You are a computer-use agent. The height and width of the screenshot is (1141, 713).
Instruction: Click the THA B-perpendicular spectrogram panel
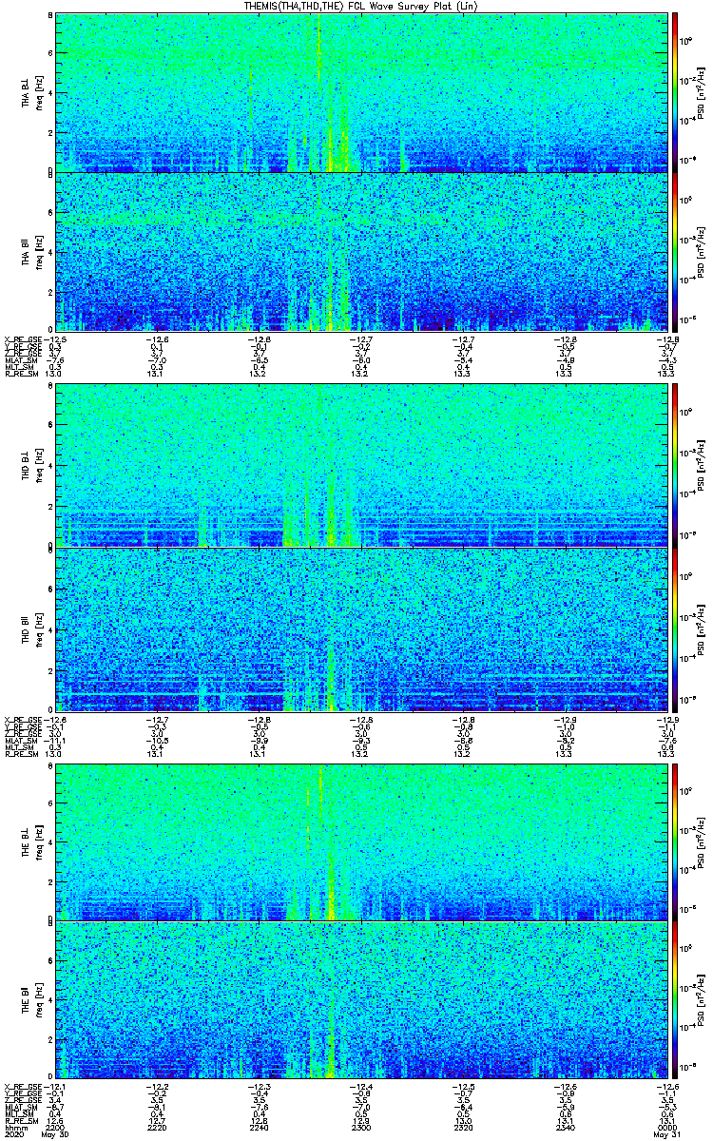361,91
